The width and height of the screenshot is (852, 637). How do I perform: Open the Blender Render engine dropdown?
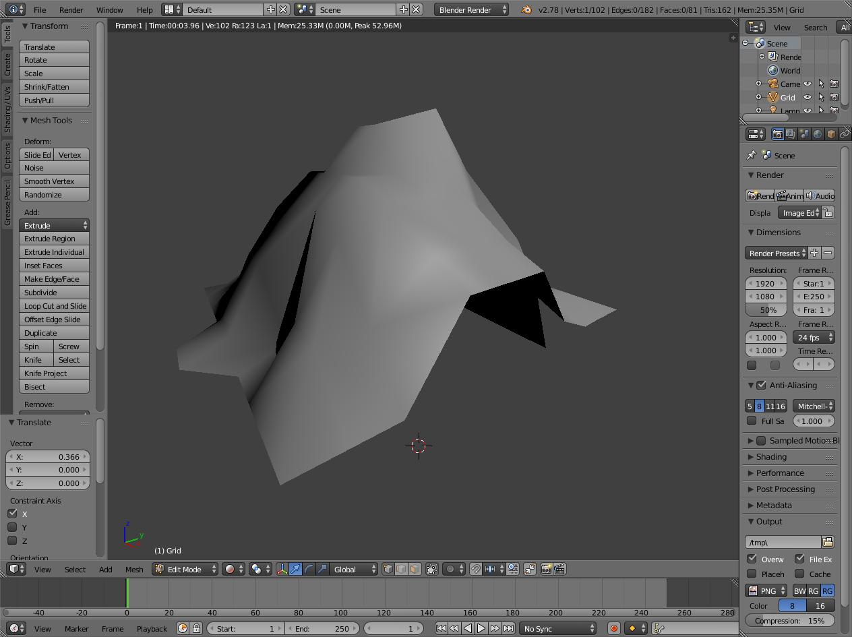pyautogui.click(x=472, y=9)
